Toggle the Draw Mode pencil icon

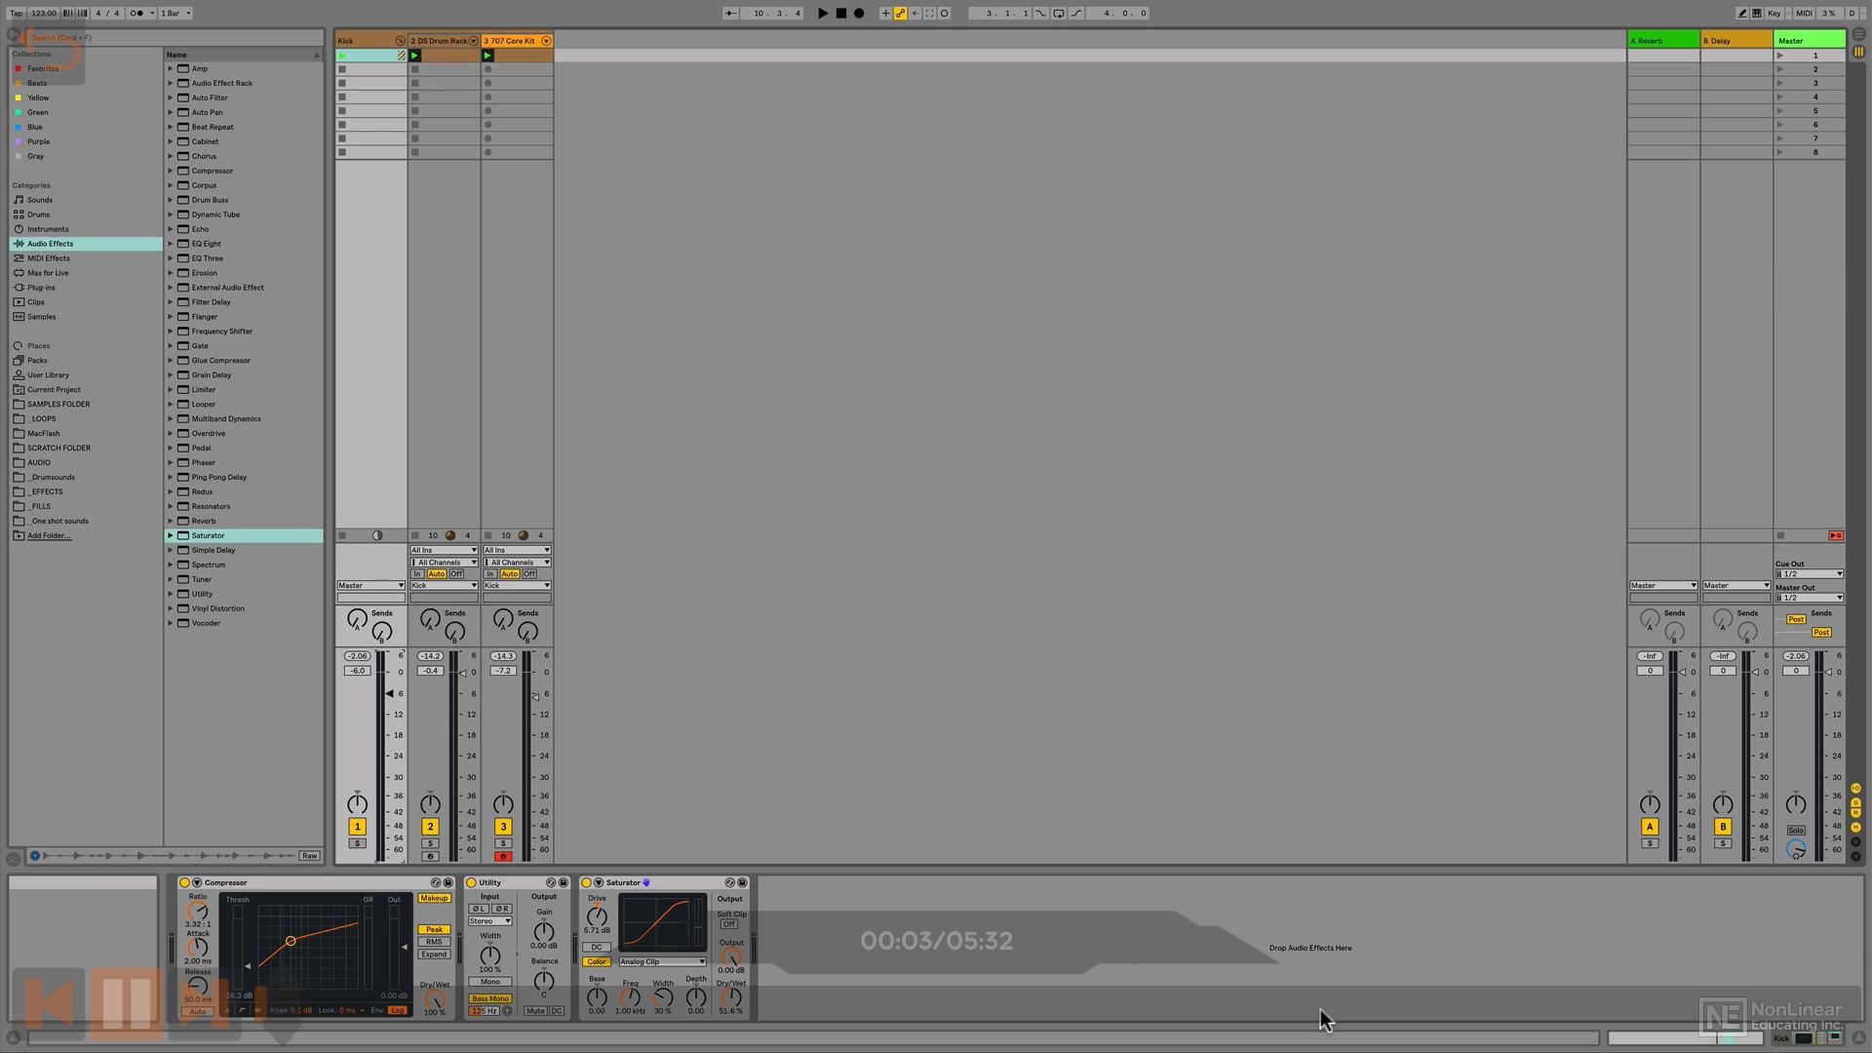pyautogui.click(x=1741, y=13)
